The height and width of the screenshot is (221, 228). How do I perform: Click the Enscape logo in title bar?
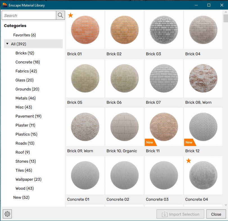(x=5, y=5)
